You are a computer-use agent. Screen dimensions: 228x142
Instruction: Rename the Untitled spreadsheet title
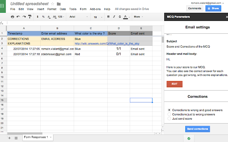pyautogui.click(x=29, y=4)
